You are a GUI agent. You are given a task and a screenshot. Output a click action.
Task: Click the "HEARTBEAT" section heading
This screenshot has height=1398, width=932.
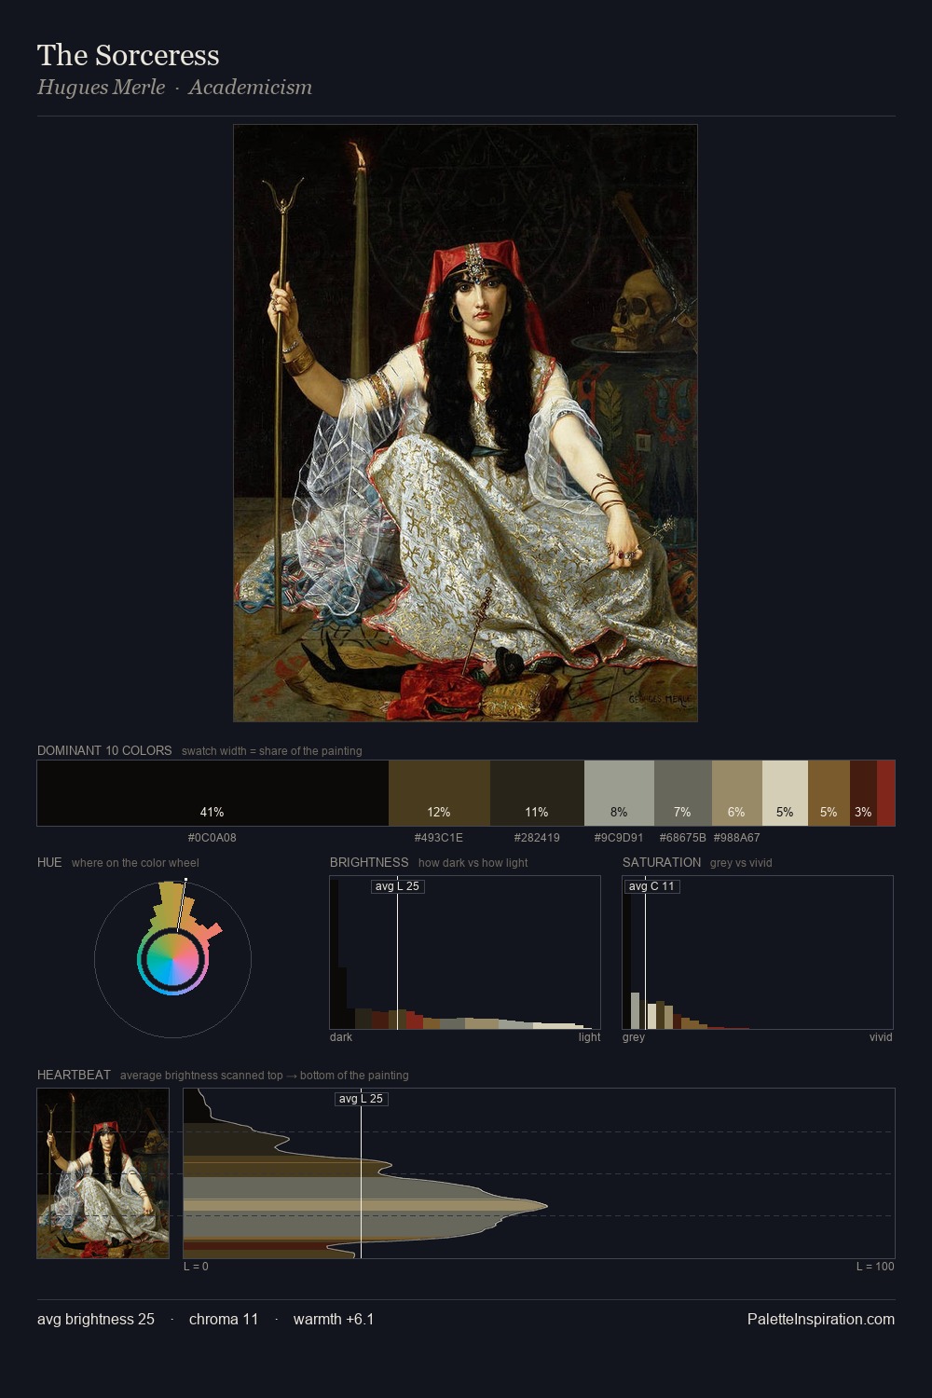[74, 1075]
